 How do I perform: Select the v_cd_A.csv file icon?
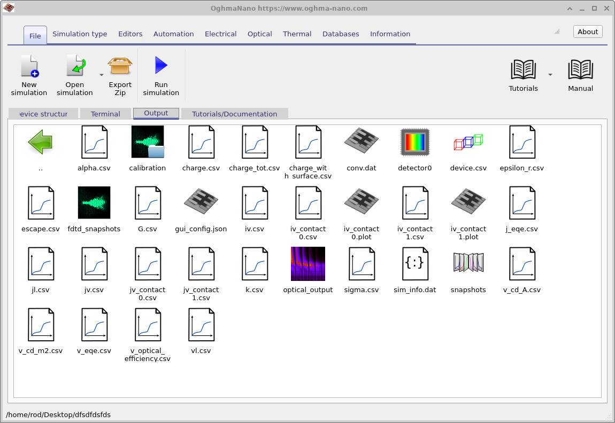(522, 264)
